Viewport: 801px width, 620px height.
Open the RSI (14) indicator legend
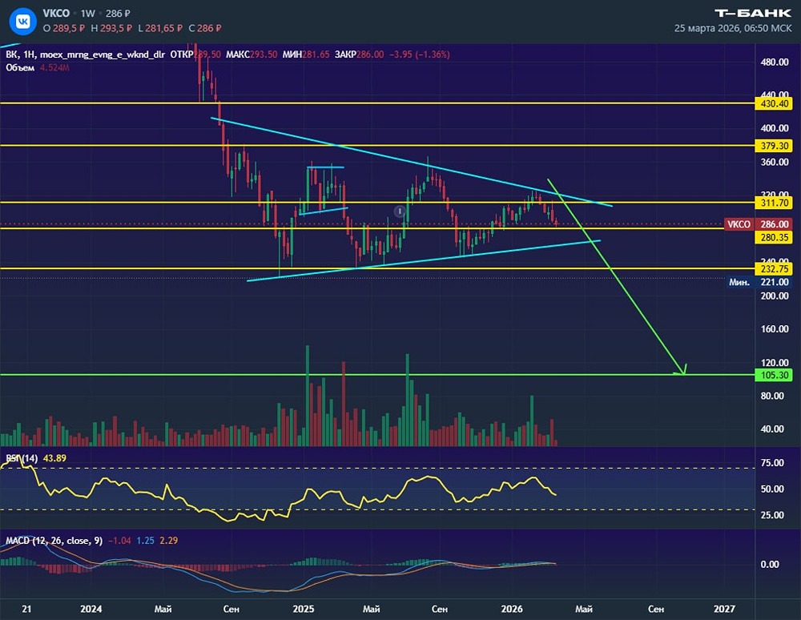click(x=22, y=458)
